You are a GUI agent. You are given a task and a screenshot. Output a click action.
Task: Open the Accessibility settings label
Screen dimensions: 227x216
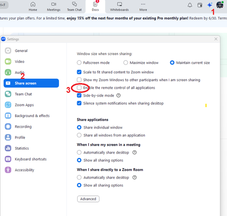tap(25, 170)
